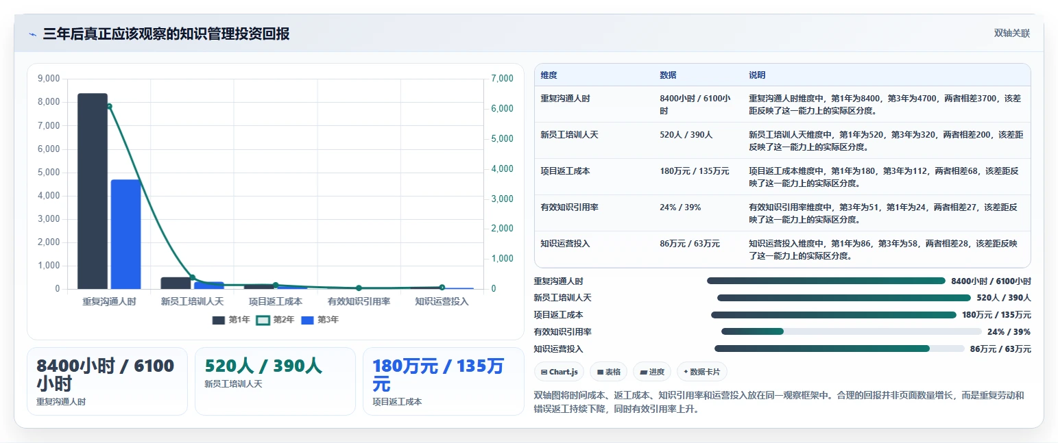The height and width of the screenshot is (443, 1058).
Task: Click the Chart.js chip
Action: point(559,372)
